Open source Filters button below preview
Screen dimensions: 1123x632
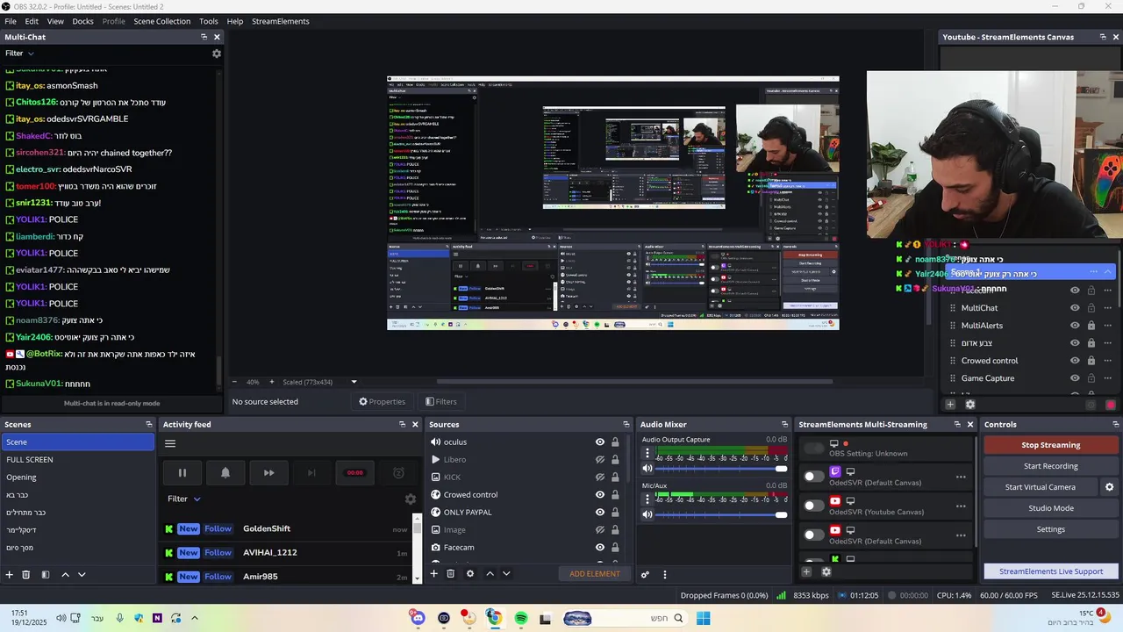(x=441, y=402)
